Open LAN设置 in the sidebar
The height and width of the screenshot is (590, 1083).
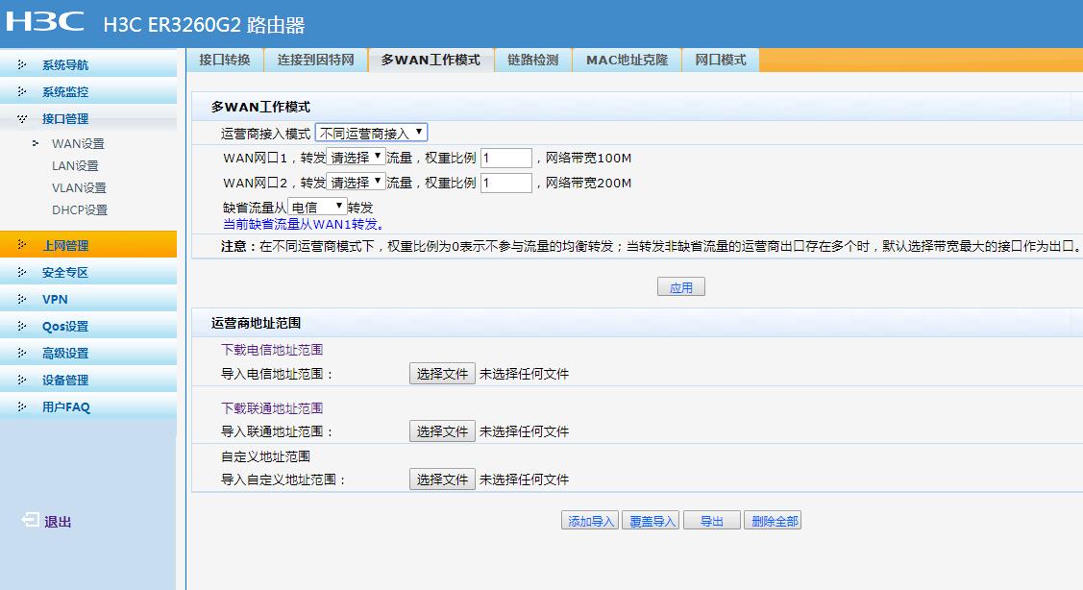click(x=75, y=166)
